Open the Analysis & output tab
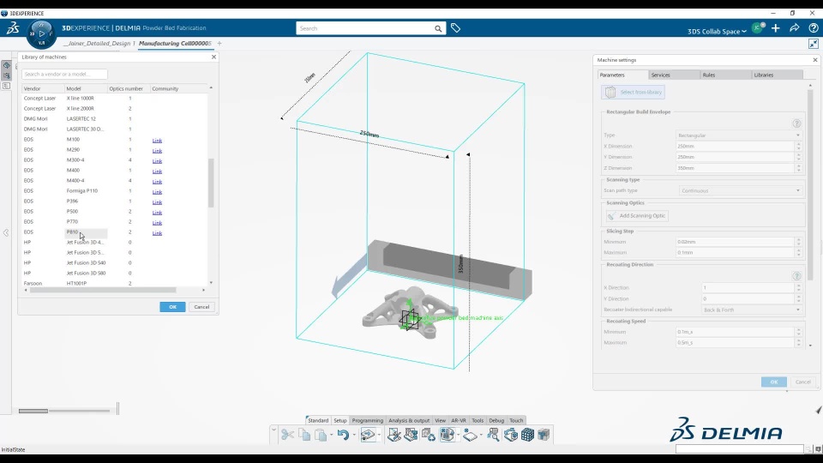823x463 pixels. (x=409, y=420)
